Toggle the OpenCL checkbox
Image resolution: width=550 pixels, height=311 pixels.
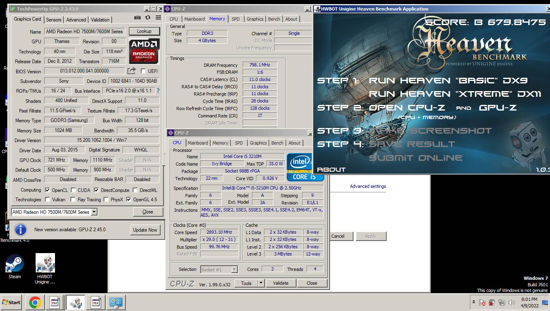click(x=47, y=190)
